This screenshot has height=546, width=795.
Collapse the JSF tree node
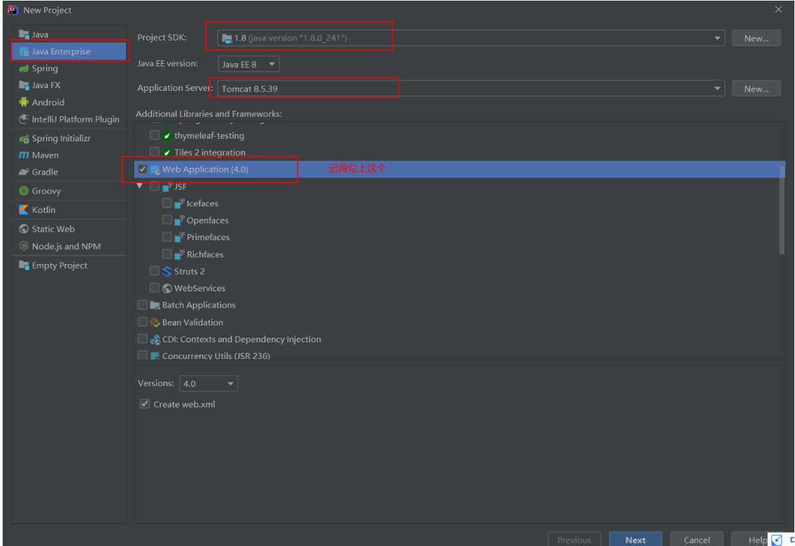point(140,186)
